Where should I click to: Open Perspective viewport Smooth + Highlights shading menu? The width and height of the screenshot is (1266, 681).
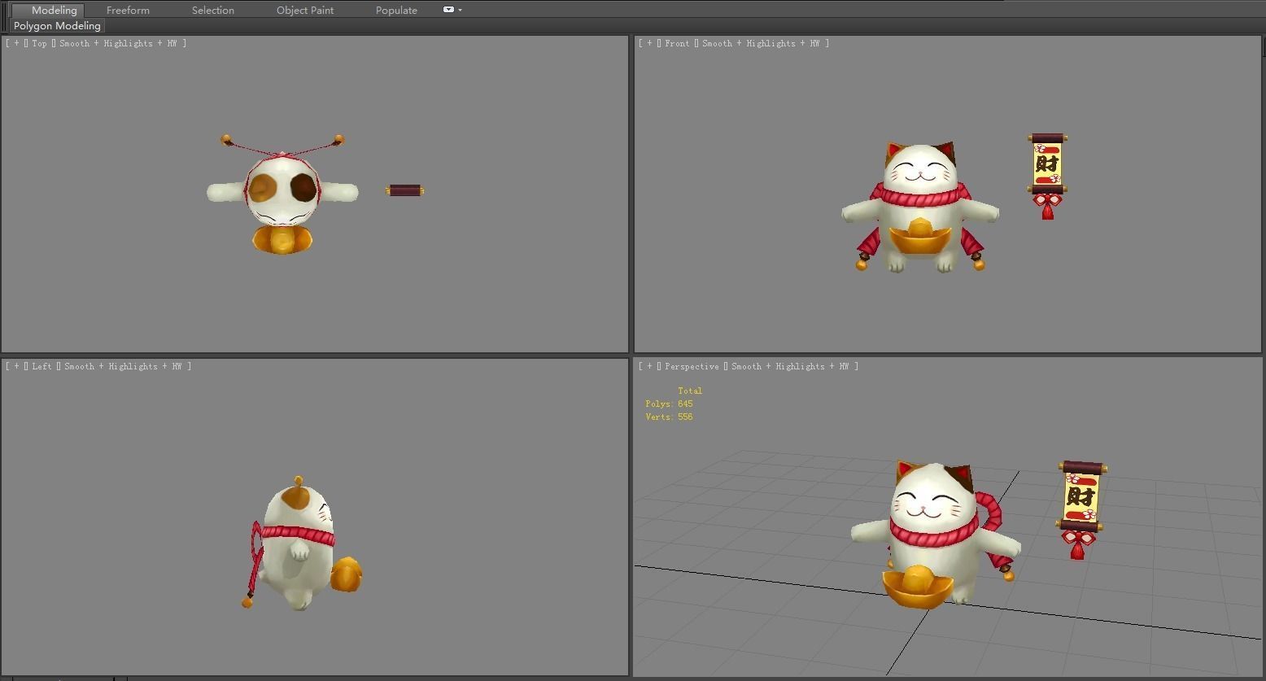coord(790,366)
